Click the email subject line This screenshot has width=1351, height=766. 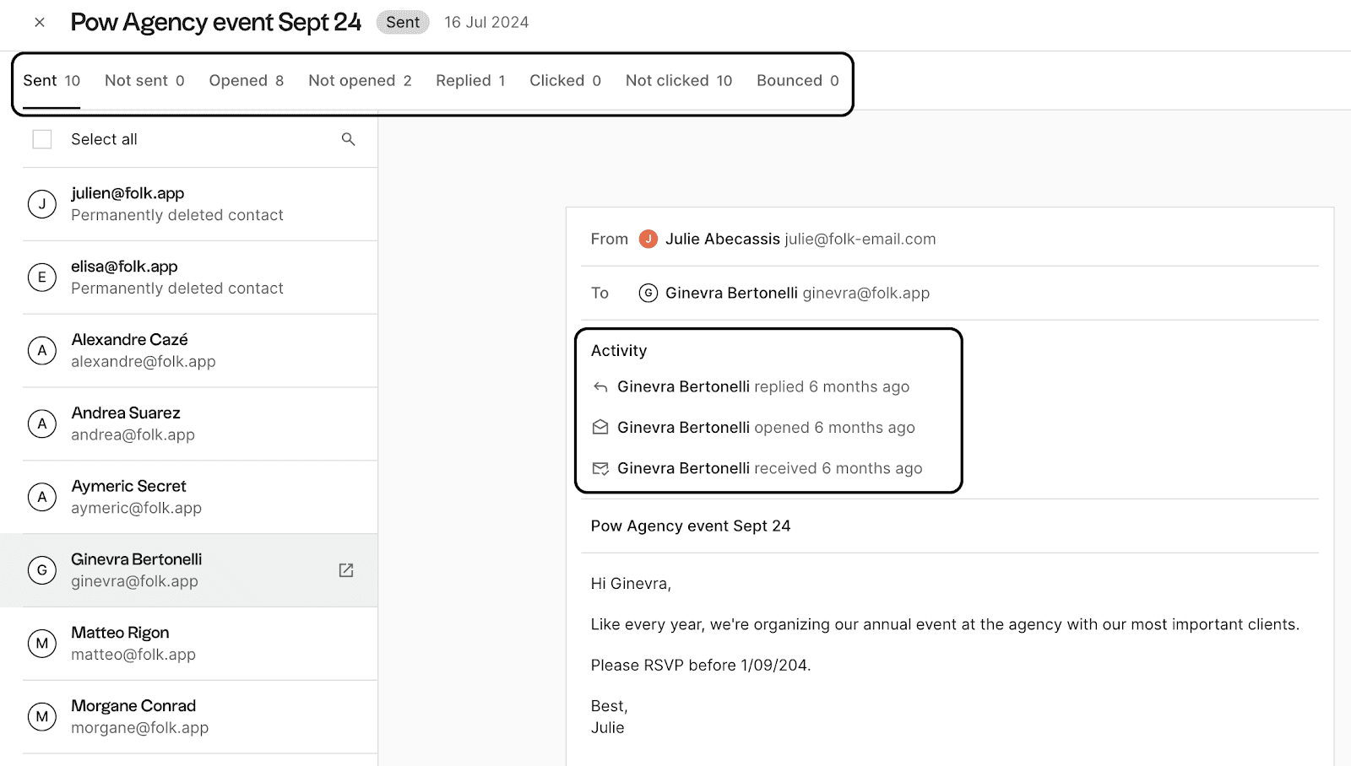pos(691,526)
